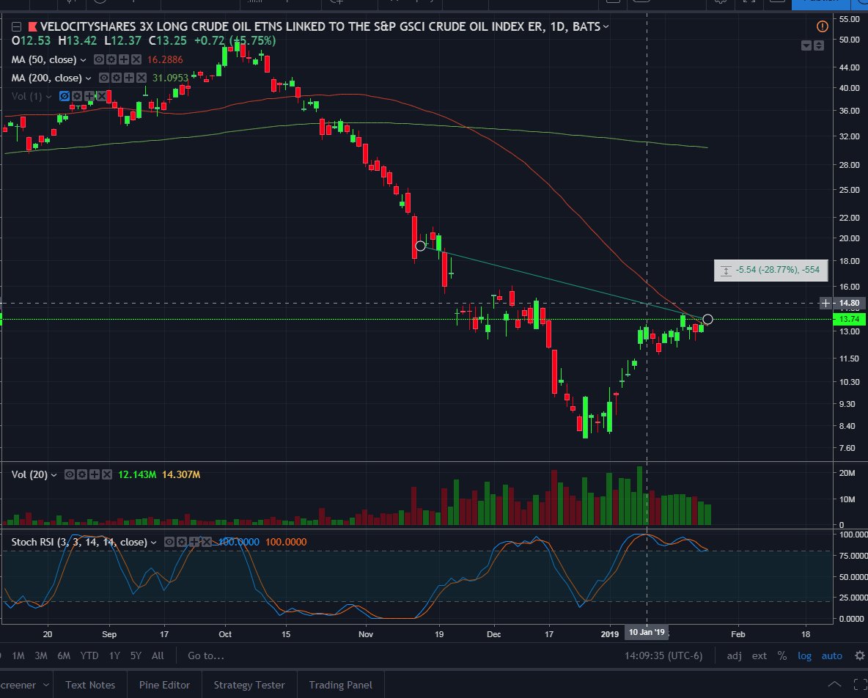Open the Trading Panel tab
The width and height of the screenshot is (868, 698).
pyautogui.click(x=340, y=685)
